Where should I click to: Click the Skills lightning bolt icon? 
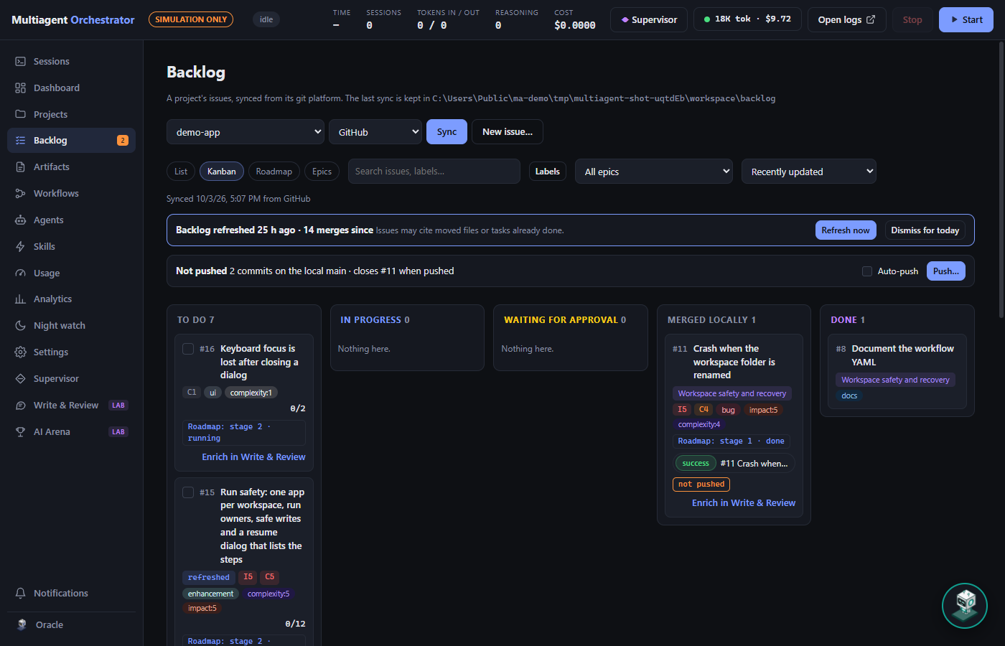tap(20, 247)
